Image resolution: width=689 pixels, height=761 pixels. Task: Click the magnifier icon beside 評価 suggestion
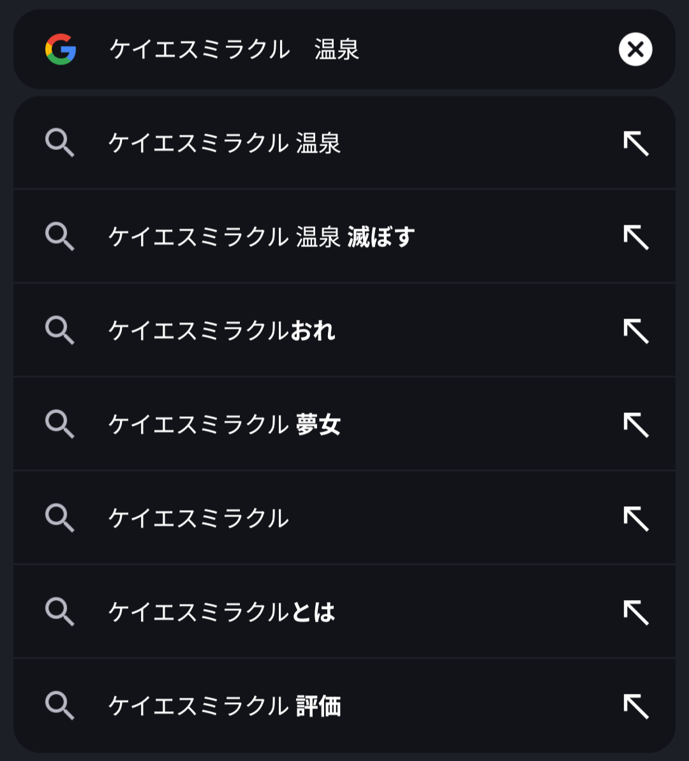[x=60, y=706]
